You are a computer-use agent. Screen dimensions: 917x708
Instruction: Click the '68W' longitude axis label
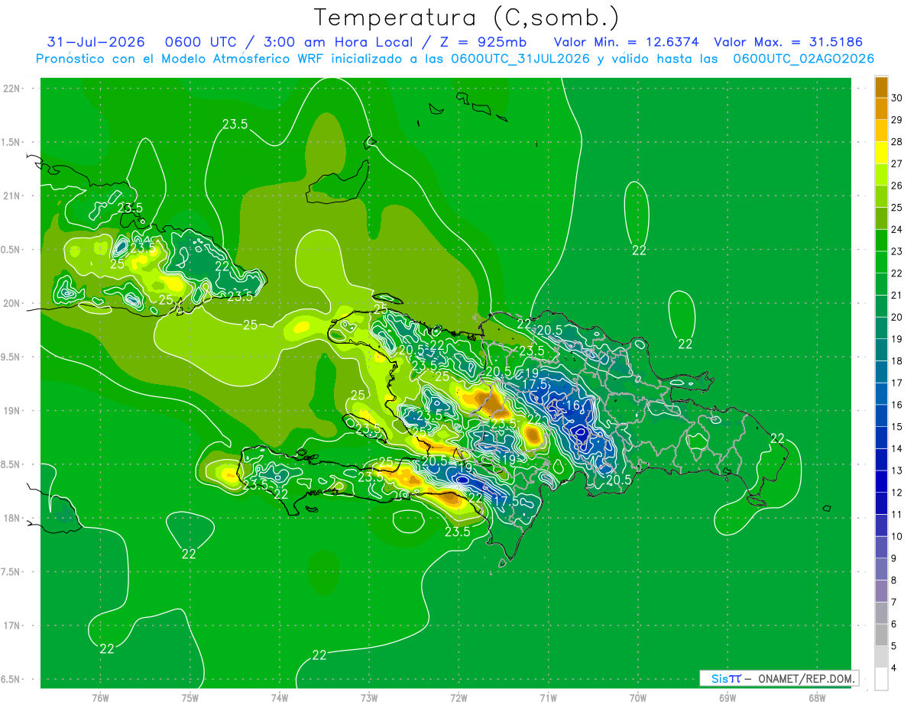(x=816, y=697)
